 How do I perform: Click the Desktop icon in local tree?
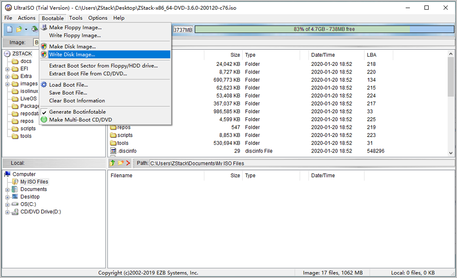pos(15,196)
